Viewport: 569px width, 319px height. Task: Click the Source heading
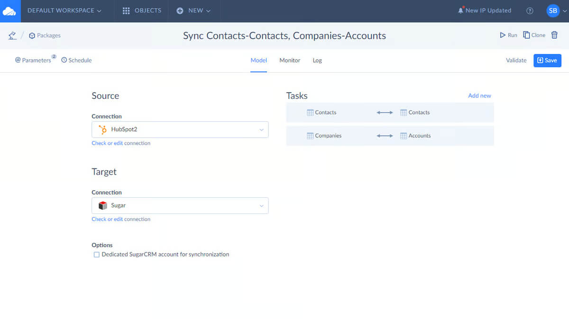click(x=105, y=96)
